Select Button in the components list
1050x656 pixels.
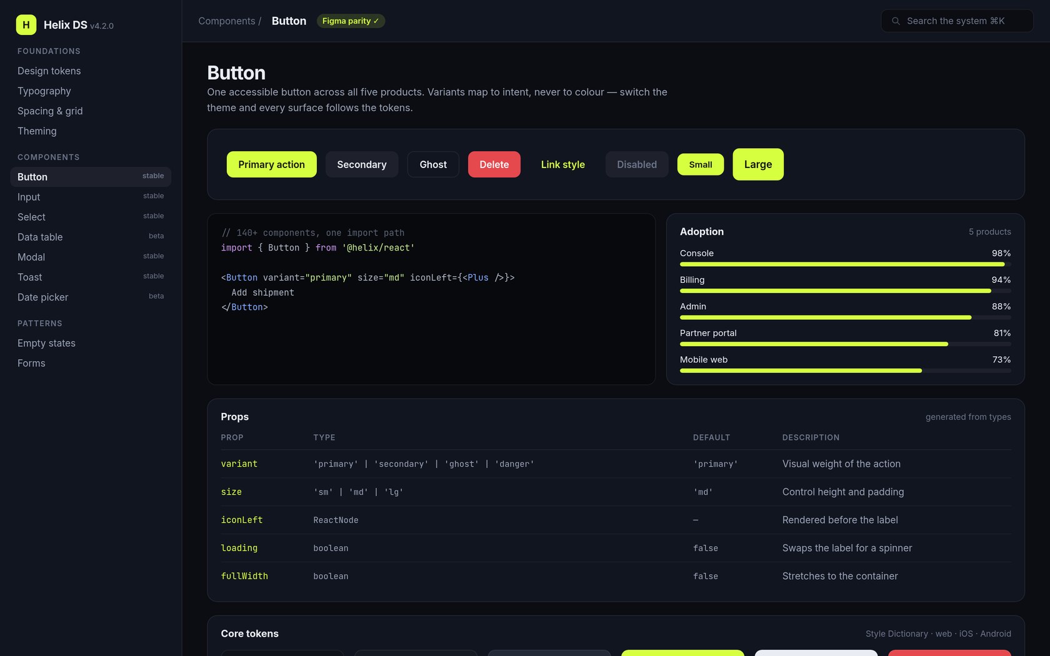pyautogui.click(x=91, y=177)
